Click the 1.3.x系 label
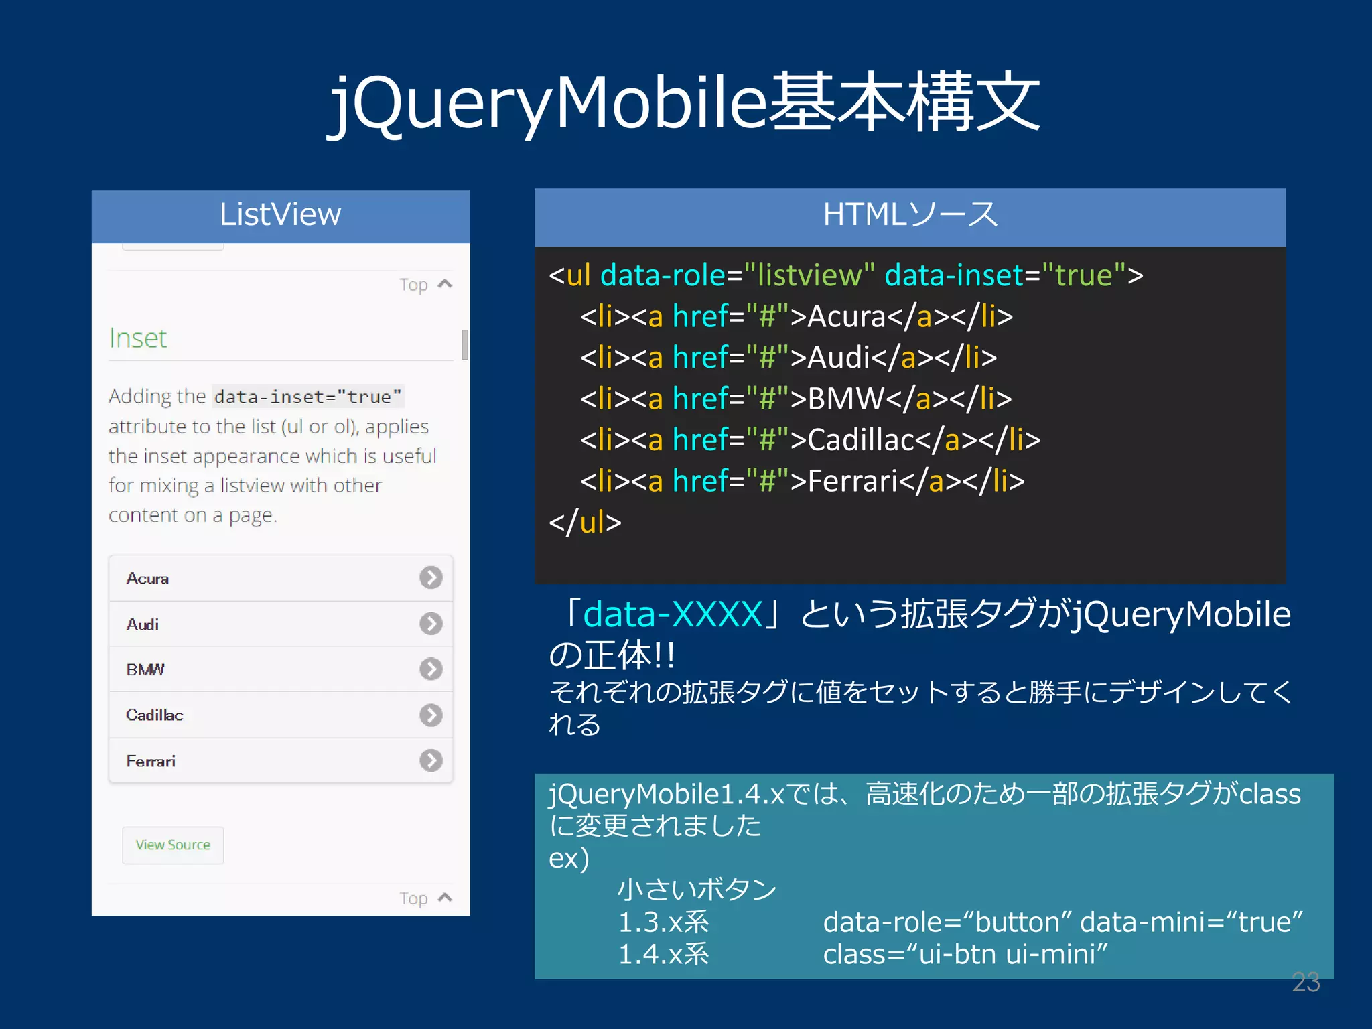The height and width of the screenshot is (1029, 1372). point(663,922)
